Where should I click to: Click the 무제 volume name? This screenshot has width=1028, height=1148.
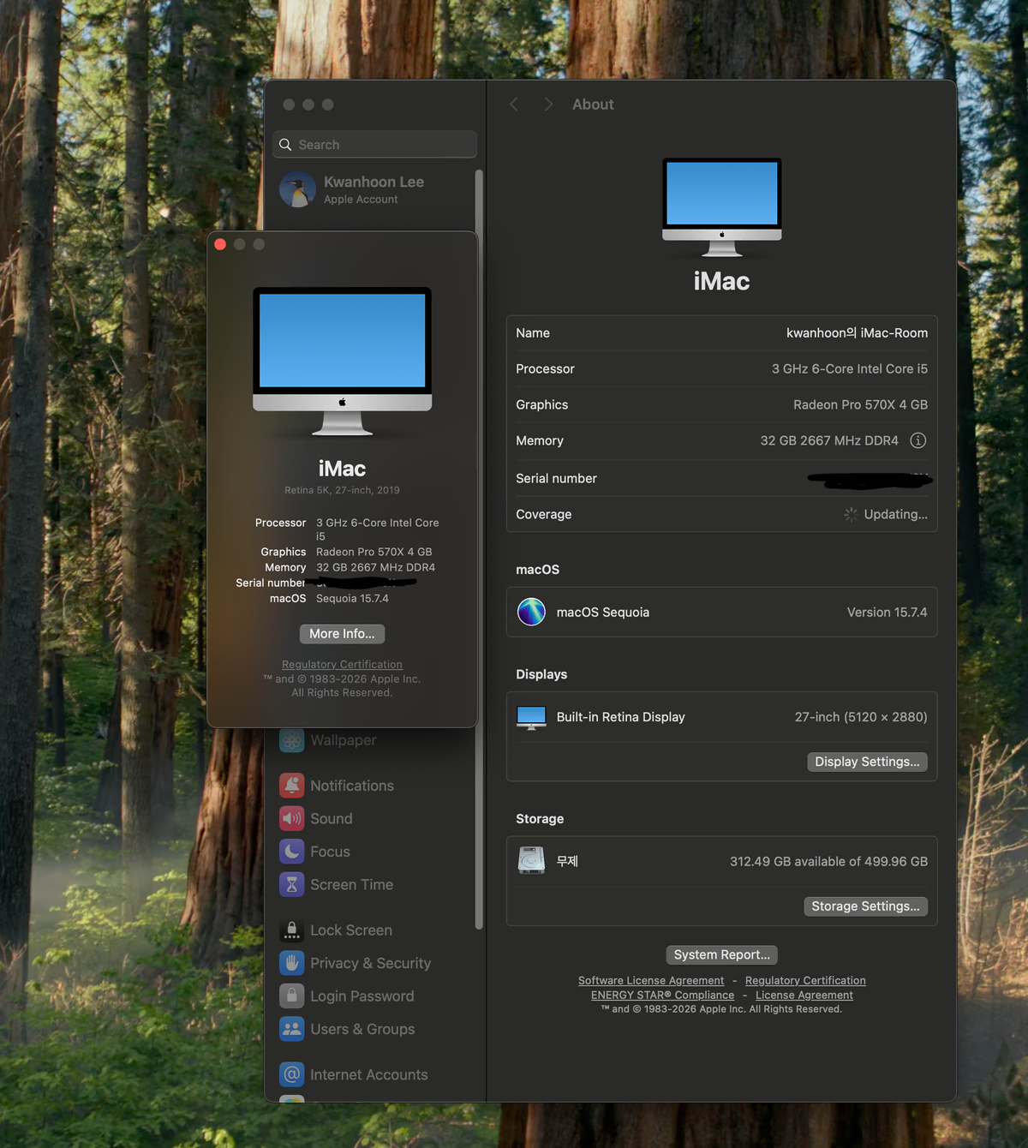pos(567,861)
